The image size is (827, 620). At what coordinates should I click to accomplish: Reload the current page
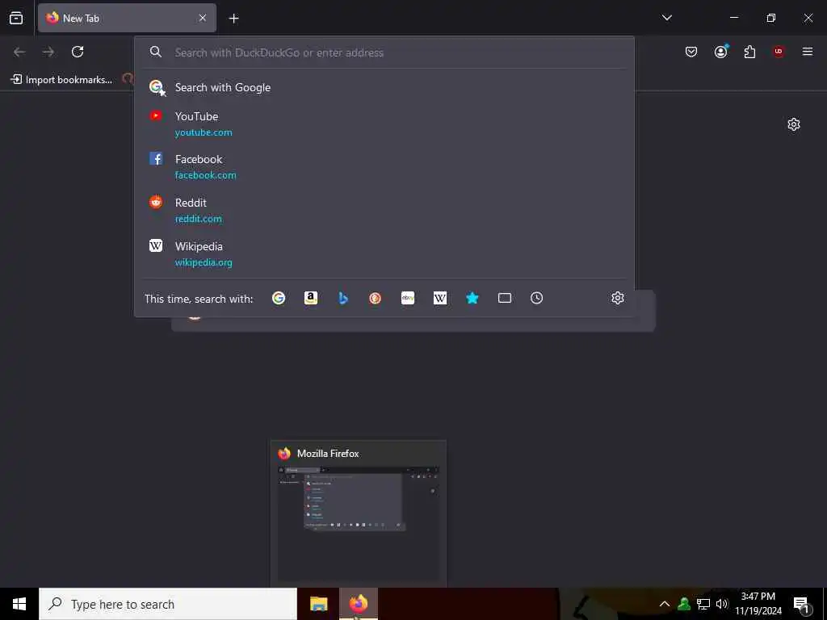78,52
